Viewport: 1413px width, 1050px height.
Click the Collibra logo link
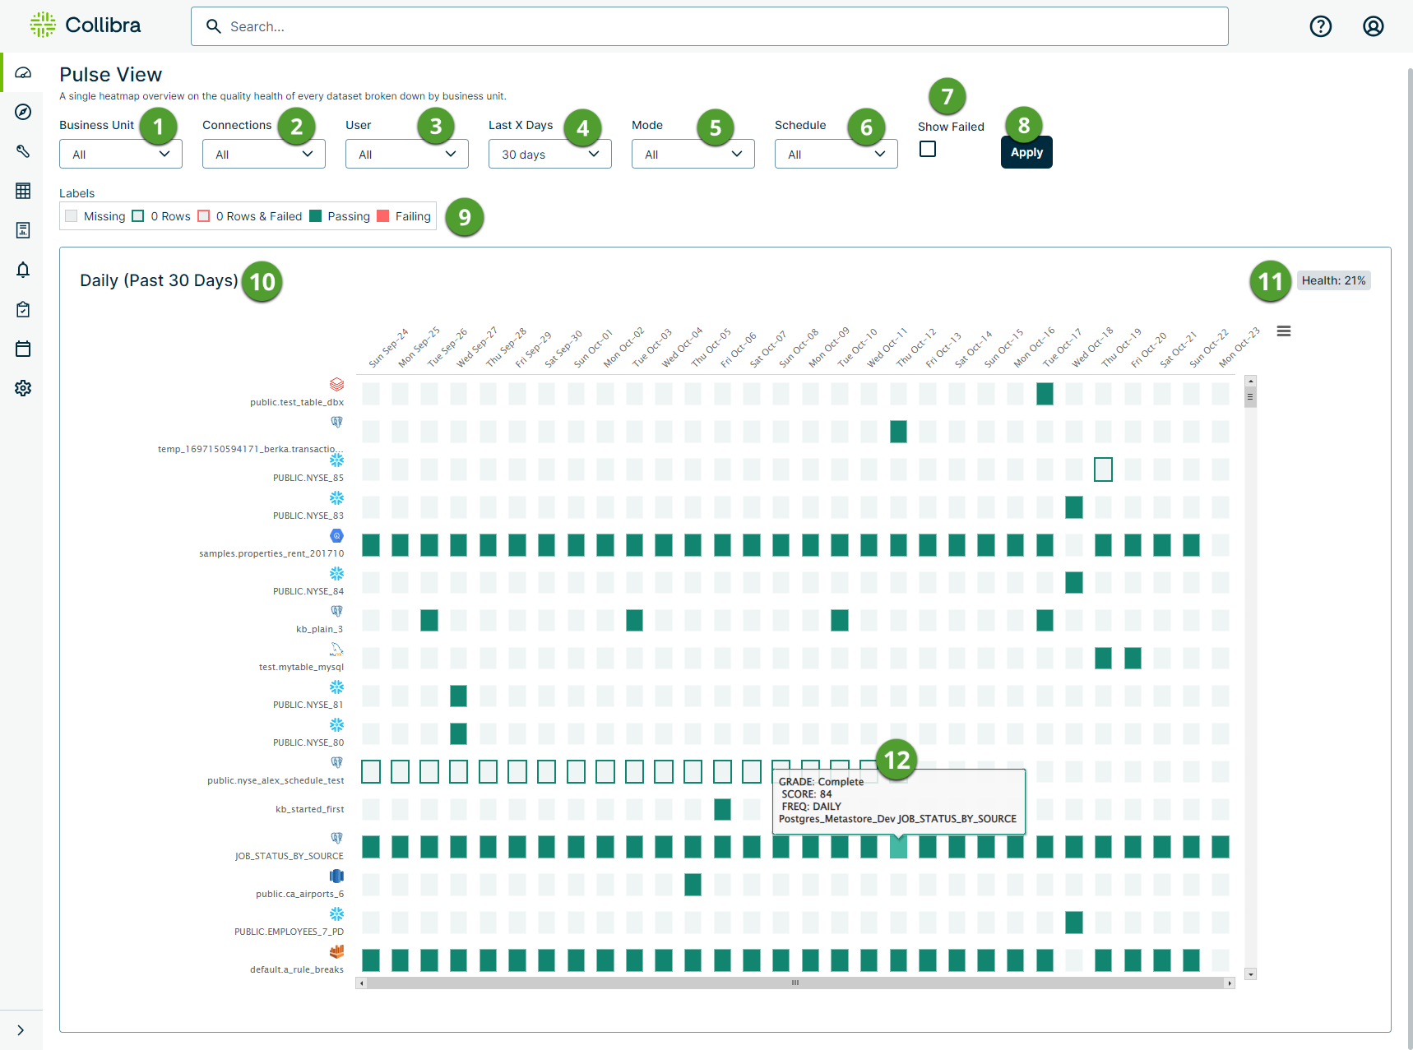click(86, 25)
